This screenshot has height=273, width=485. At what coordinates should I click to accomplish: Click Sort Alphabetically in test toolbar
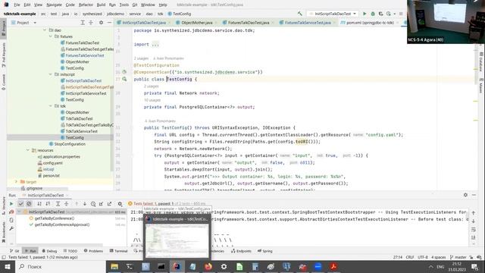tap(39, 204)
